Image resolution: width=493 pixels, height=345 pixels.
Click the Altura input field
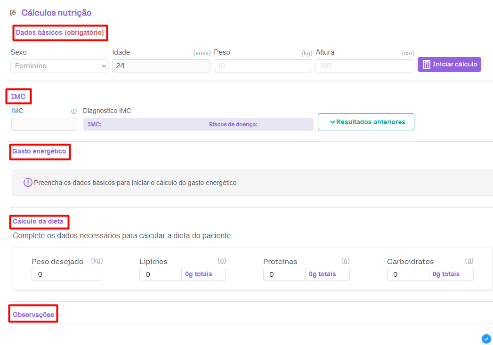[x=364, y=66]
